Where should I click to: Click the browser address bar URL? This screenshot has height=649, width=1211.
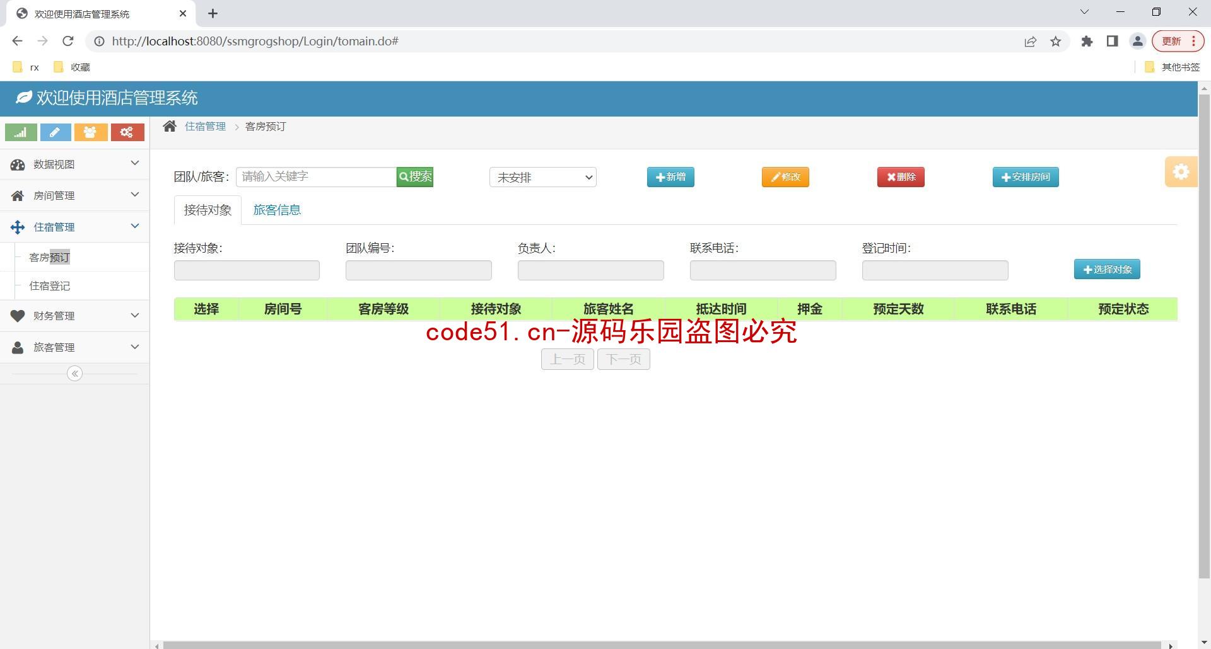coord(255,41)
